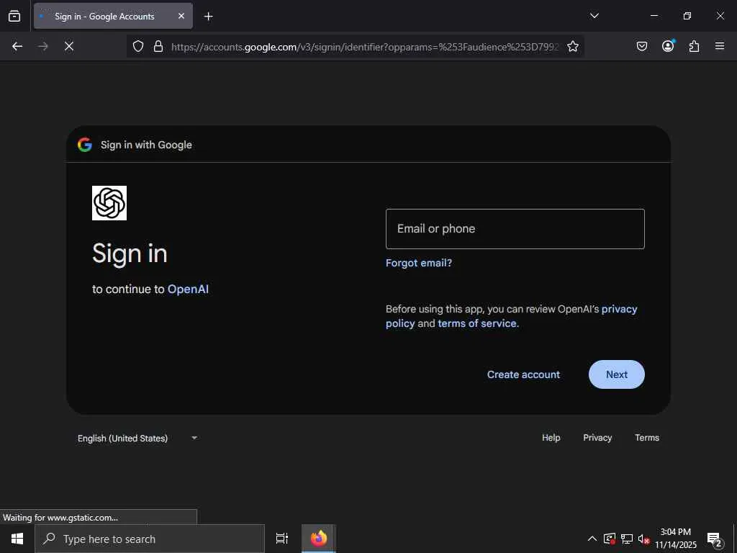Image resolution: width=737 pixels, height=553 pixels.
Task: Open the clock showing 3:04 PM
Action: click(675, 539)
